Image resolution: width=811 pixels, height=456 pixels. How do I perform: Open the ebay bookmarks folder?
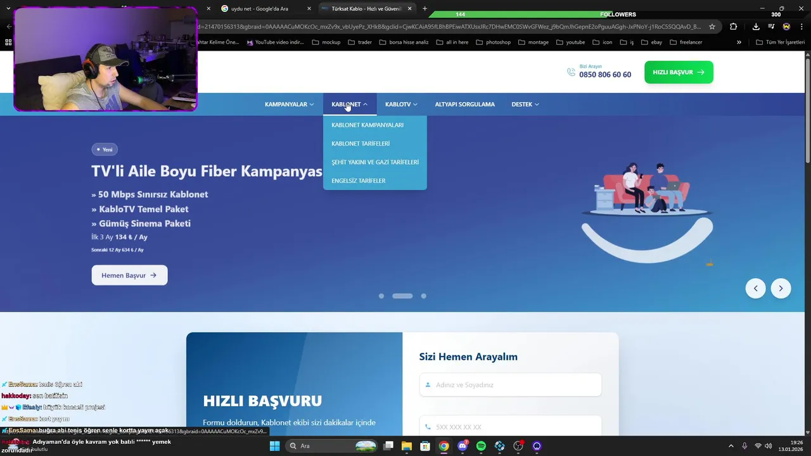(651, 42)
